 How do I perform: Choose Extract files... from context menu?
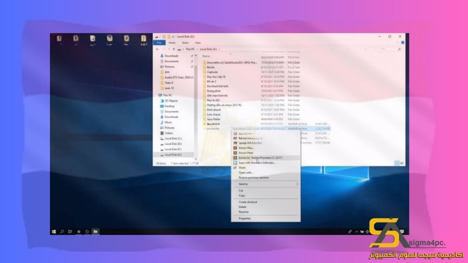click(x=266, y=148)
